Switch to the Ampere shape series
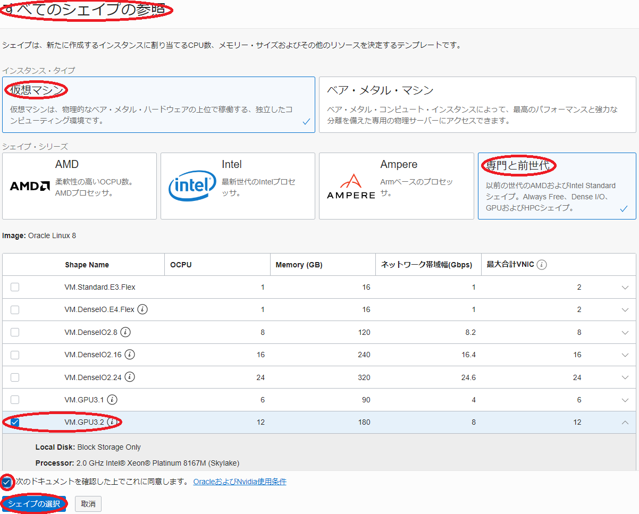 pos(396,186)
